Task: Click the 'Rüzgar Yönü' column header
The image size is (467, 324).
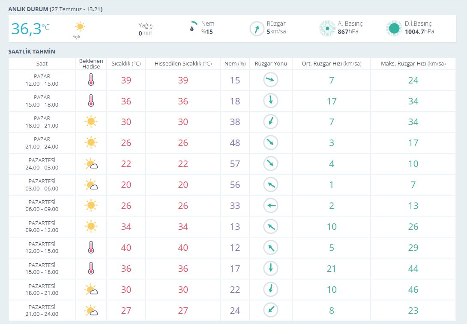Action: pos(271,64)
